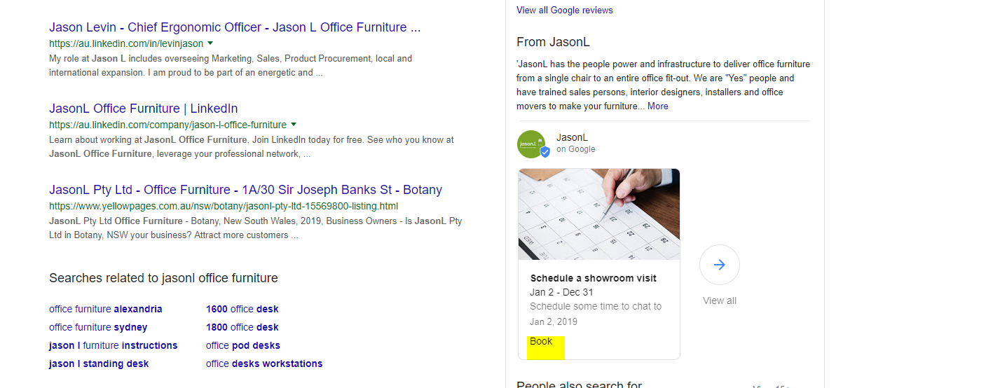This screenshot has height=388, width=1007.
Task: Select related search office furniture alexandria
Action: (105, 309)
